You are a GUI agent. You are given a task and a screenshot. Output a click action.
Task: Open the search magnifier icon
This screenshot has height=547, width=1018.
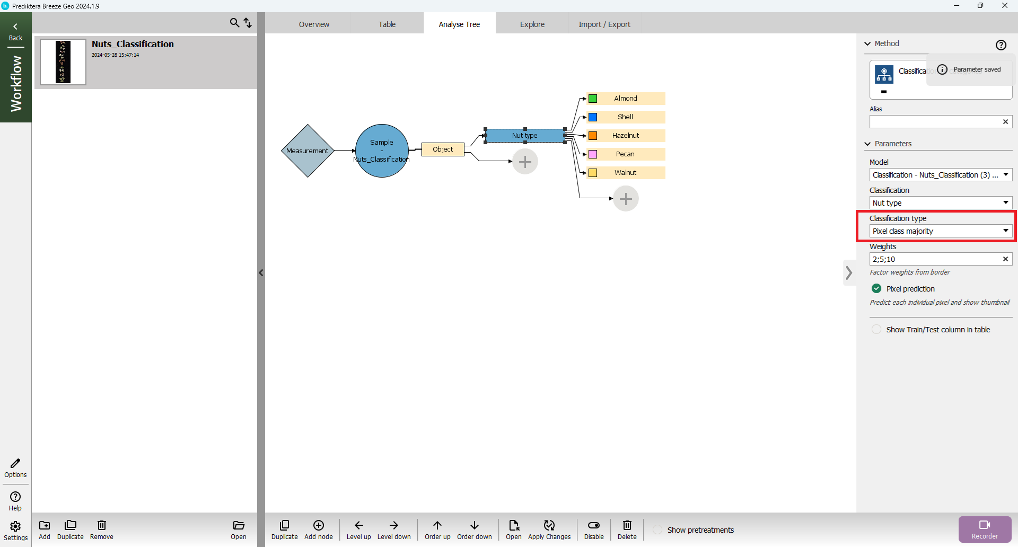click(x=234, y=23)
